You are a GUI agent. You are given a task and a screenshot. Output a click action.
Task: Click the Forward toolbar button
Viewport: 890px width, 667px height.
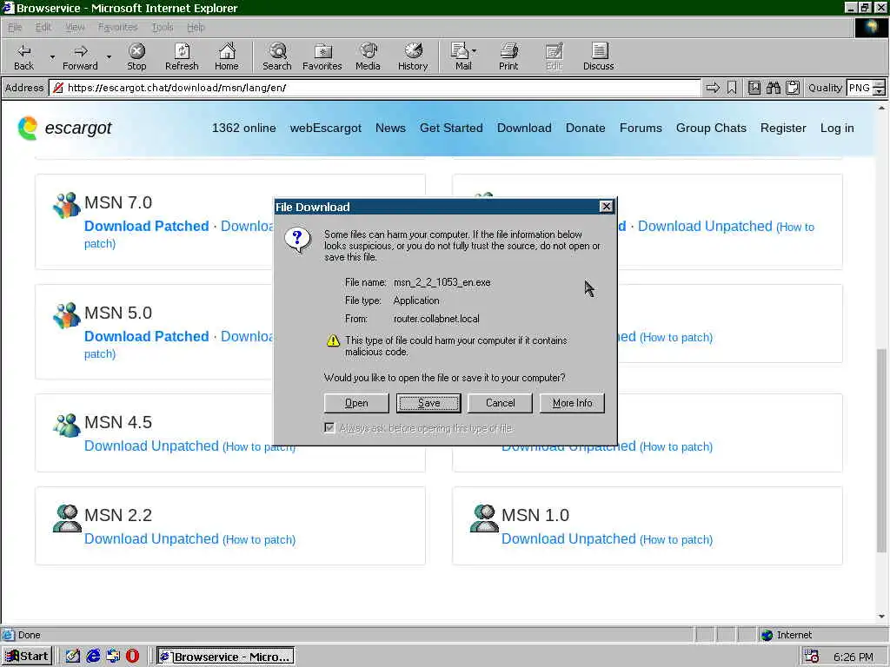pyautogui.click(x=80, y=56)
